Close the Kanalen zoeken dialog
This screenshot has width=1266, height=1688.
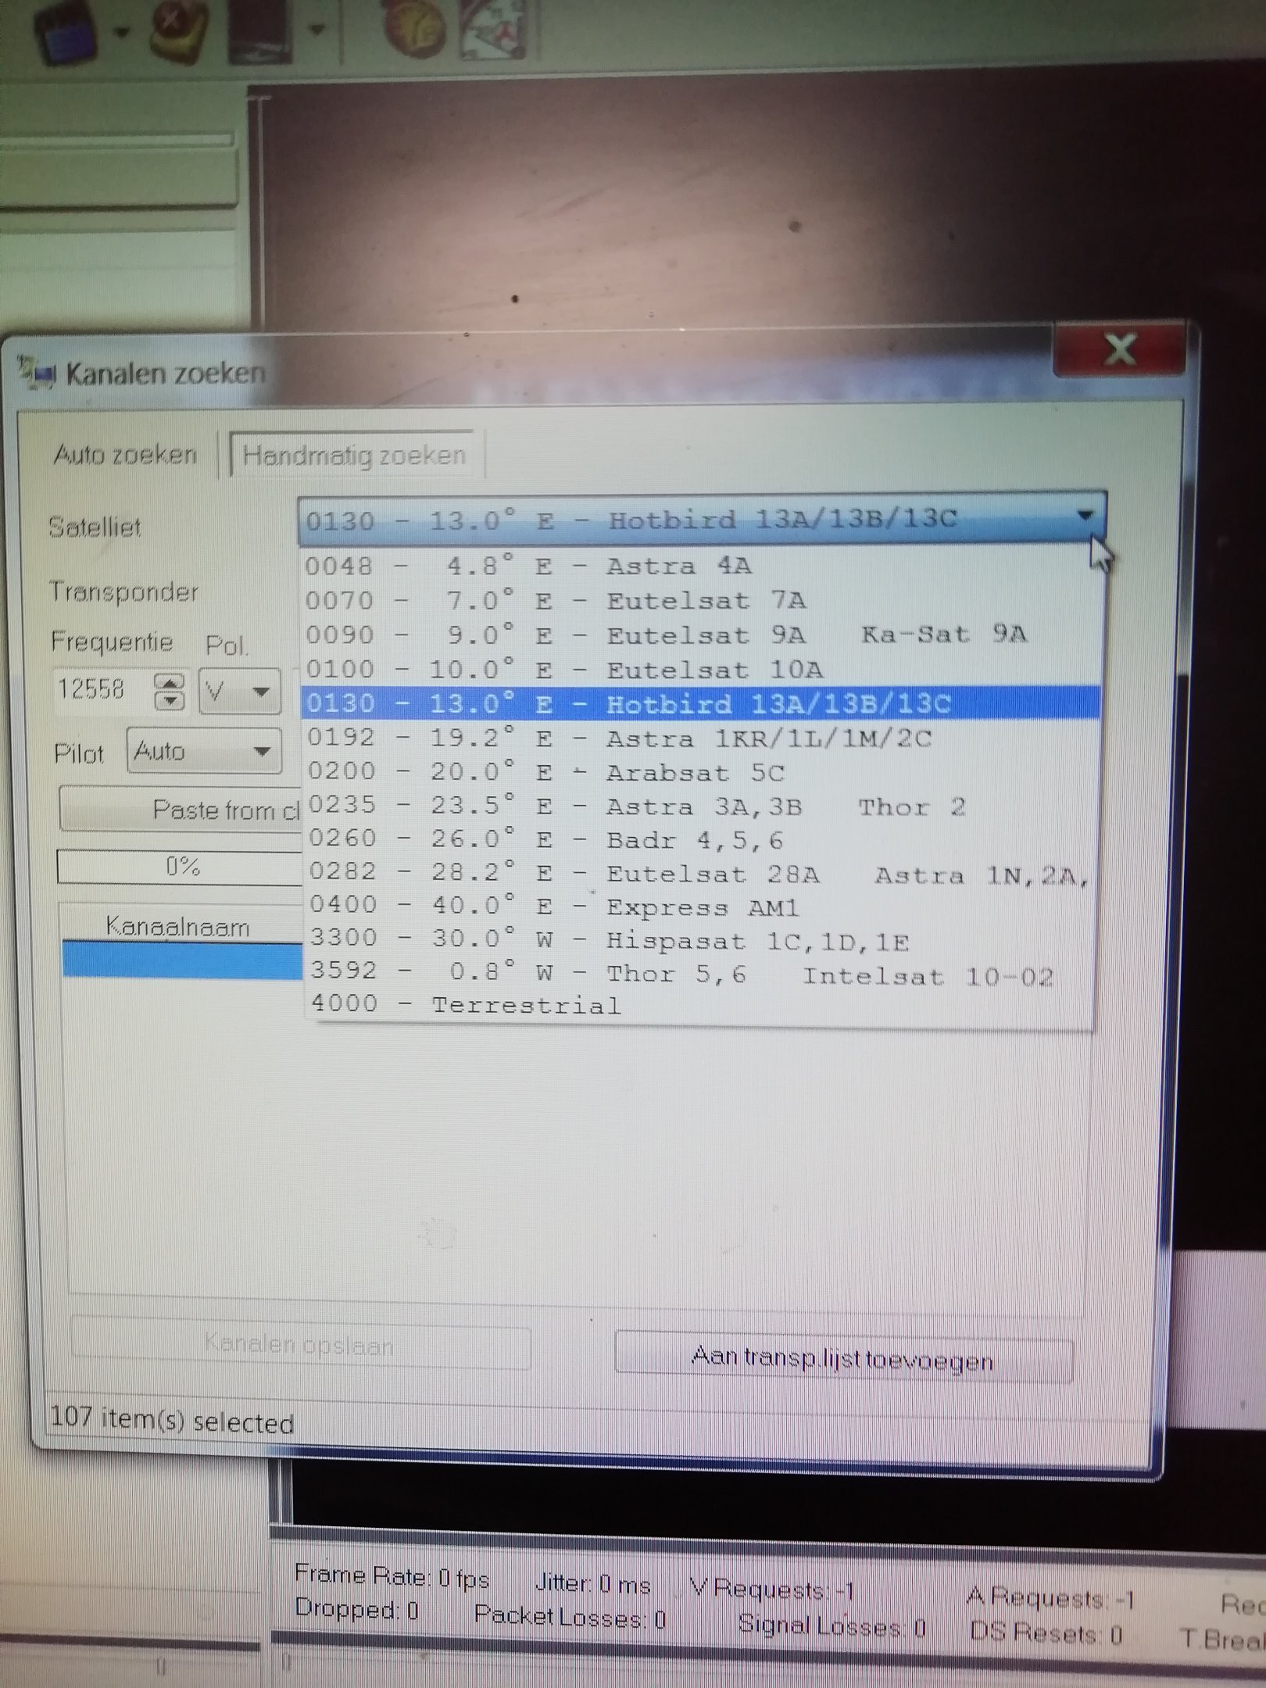click(x=1120, y=349)
